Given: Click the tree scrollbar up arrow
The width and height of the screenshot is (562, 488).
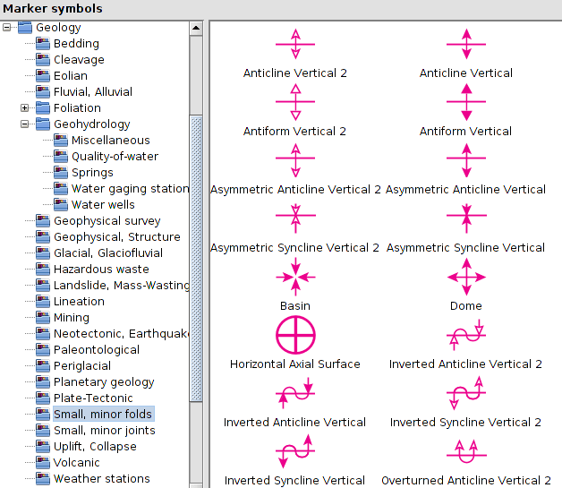Looking at the screenshot, I should [196, 28].
